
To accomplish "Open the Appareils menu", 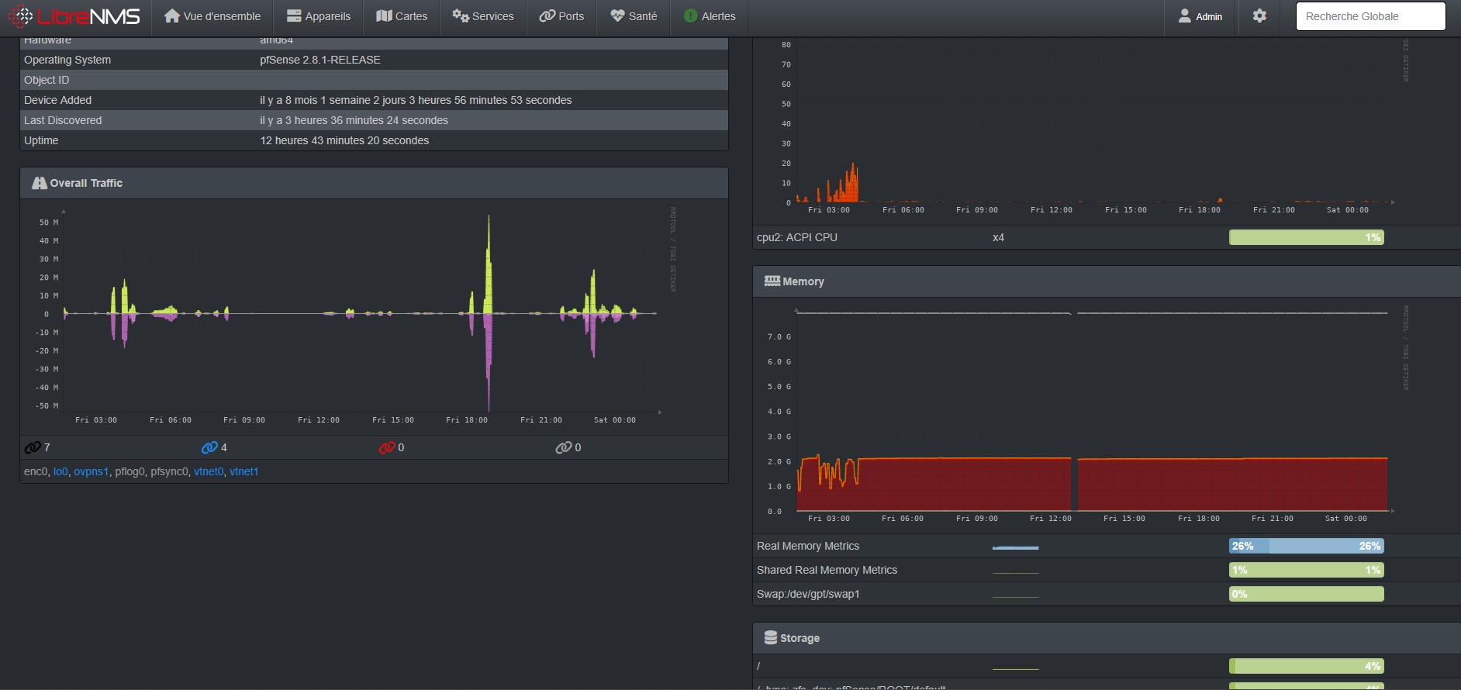I will (x=319, y=16).
